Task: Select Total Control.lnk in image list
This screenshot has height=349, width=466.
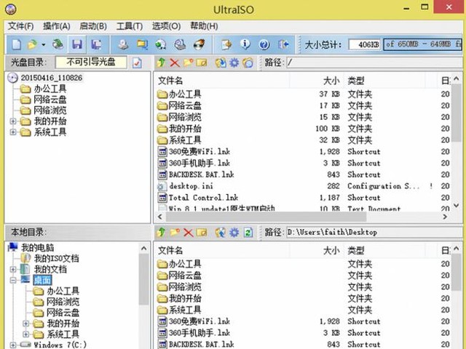Action: pos(203,198)
